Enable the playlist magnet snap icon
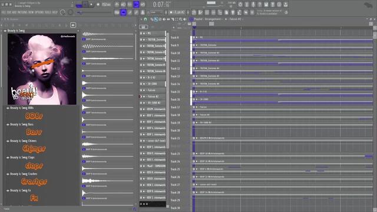Image resolution: width=377 pixels, height=212 pixels. [145, 19]
